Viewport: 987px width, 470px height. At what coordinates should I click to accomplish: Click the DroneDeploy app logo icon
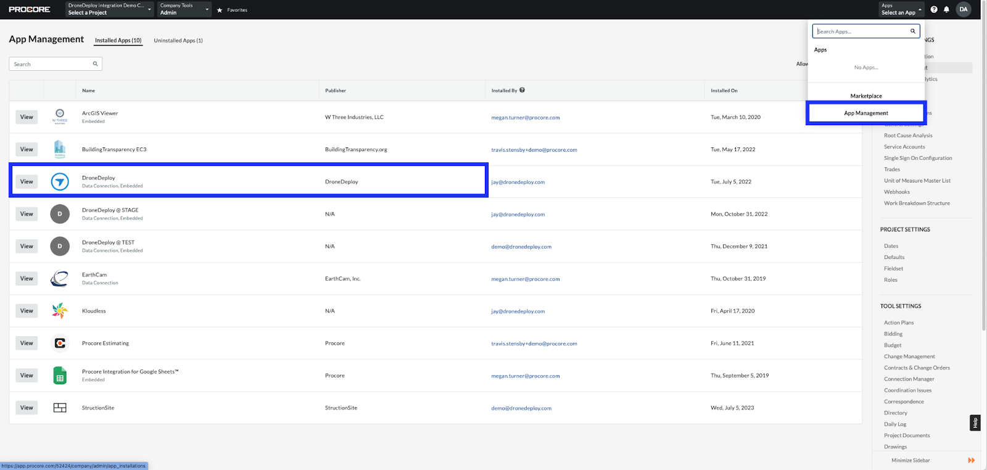[60, 181]
